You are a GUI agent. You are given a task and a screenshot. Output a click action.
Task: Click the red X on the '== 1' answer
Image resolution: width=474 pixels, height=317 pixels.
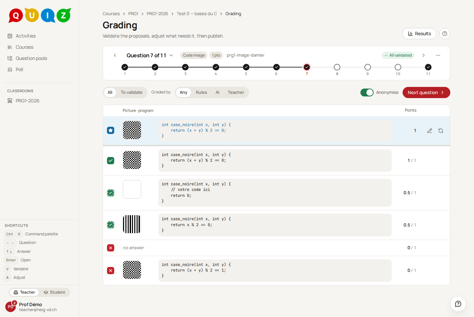tap(111, 271)
